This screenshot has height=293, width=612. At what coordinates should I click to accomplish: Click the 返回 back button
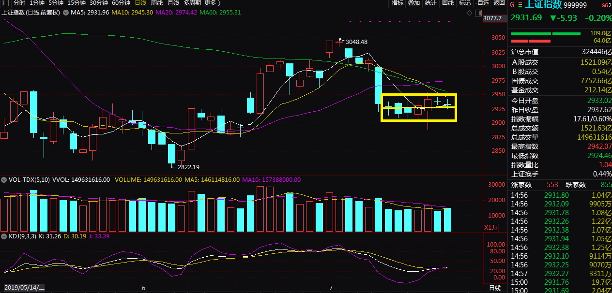pos(499,3)
